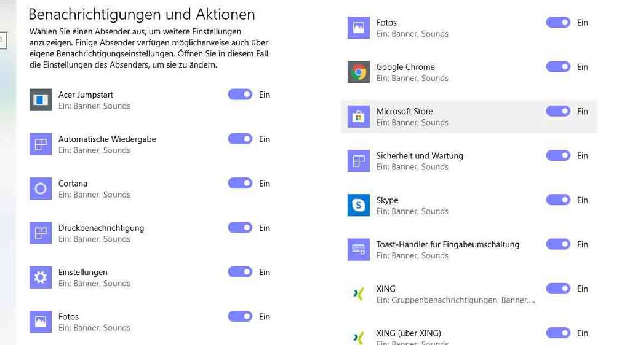The image size is (630, 345).
Task: Open Cortana via its circle icon
Action: click(41, 188)
